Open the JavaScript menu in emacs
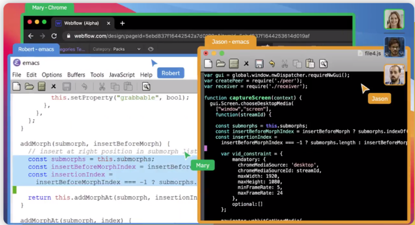The height and width of the screenshot is (225, 415). pyautogui.click(x=122, y=74)
